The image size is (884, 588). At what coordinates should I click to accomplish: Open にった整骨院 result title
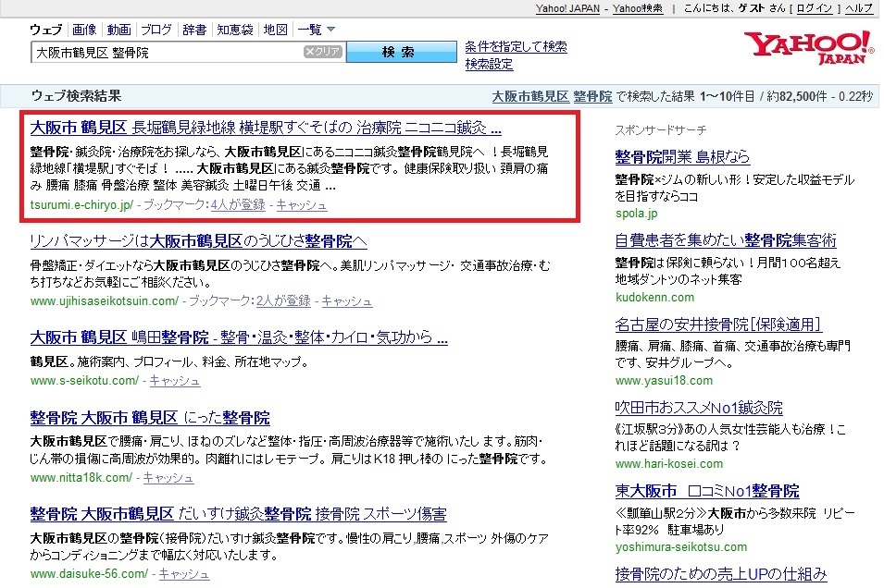point(150,418)
